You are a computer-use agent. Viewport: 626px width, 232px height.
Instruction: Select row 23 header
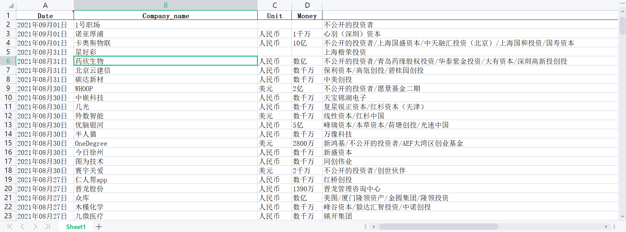[x=8, y=216]
